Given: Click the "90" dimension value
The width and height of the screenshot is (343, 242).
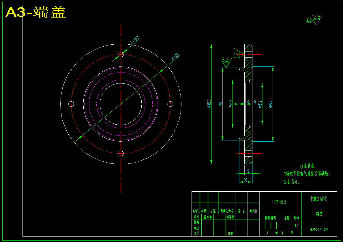Looking at the screenshot, I should (x=220, y=104).
